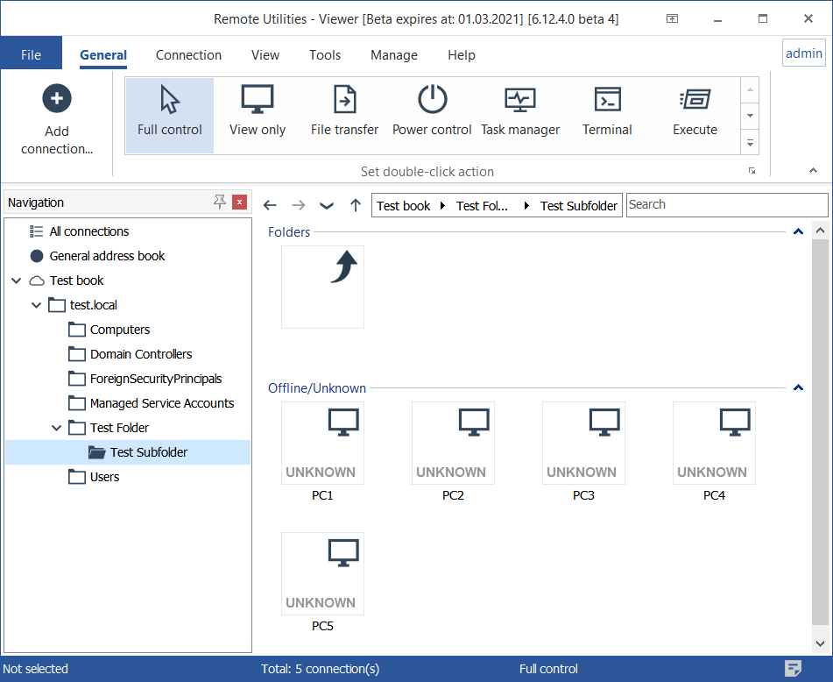
Task: Switch to the Tools tab
Action: pyautogui.click(x=325, y=54)
